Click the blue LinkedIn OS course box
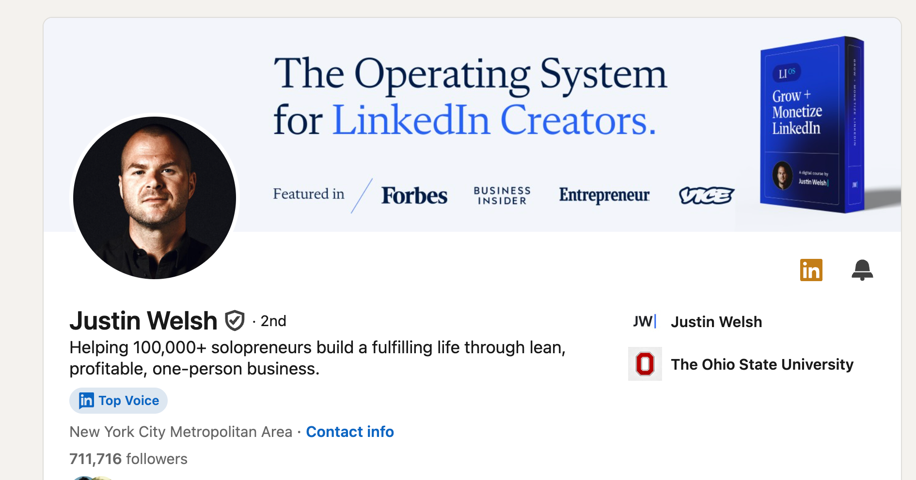This screenshot has height=480, width=916. tap(812, 125)
